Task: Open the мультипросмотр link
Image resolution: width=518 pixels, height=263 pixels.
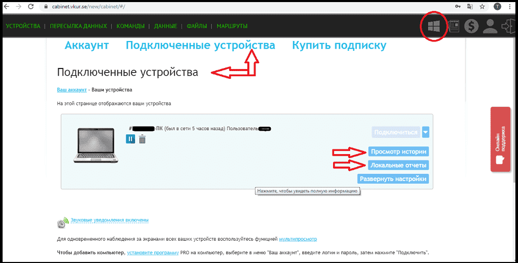Action: pyautogui.click(x=298, y=239)
